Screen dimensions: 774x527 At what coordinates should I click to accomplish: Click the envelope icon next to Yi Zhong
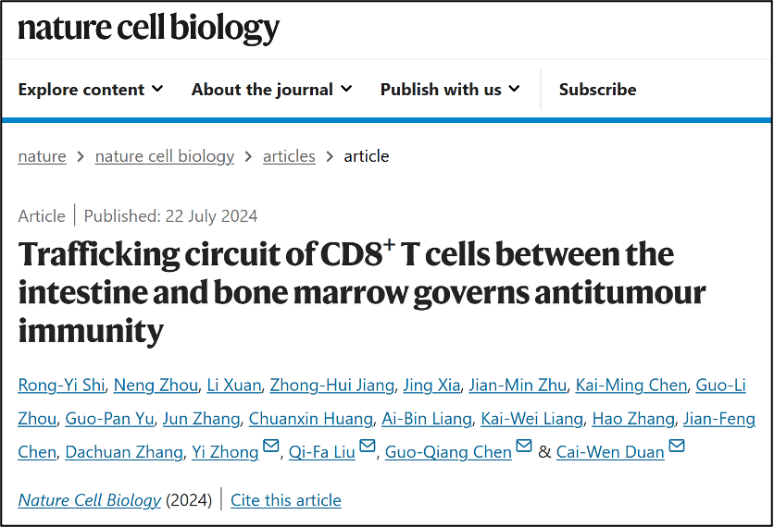pos(271,448)
